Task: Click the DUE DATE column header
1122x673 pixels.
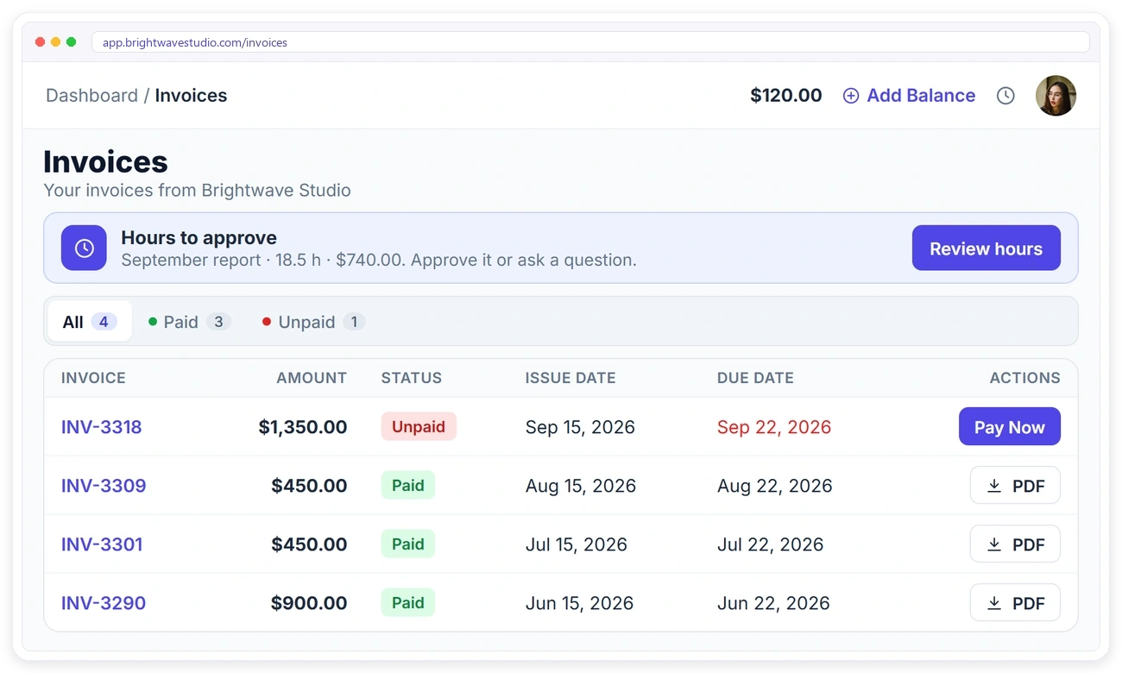Action: pyautogui.click(x=755, y=378)
